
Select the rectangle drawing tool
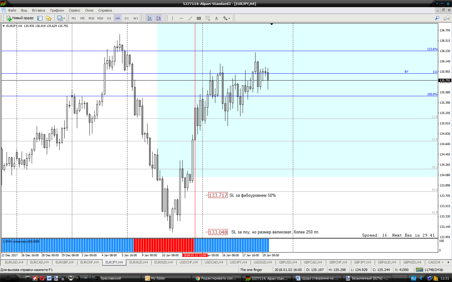coord(199,18)
